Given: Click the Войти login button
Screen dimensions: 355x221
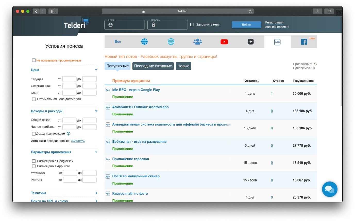Looking at the screenshot, I should [x=246, y=25].
